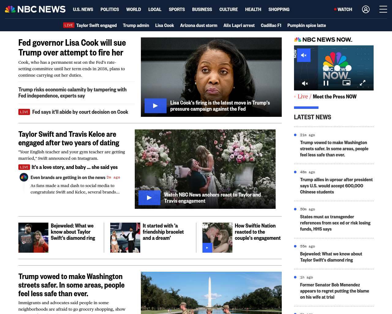The image size is (392, 314).
Task: Open Even brands are getting in update
Action: [68, 177]
